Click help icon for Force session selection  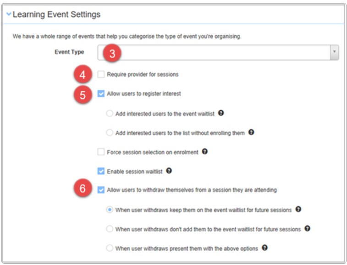pyautogui.click(x=205, y=151)
